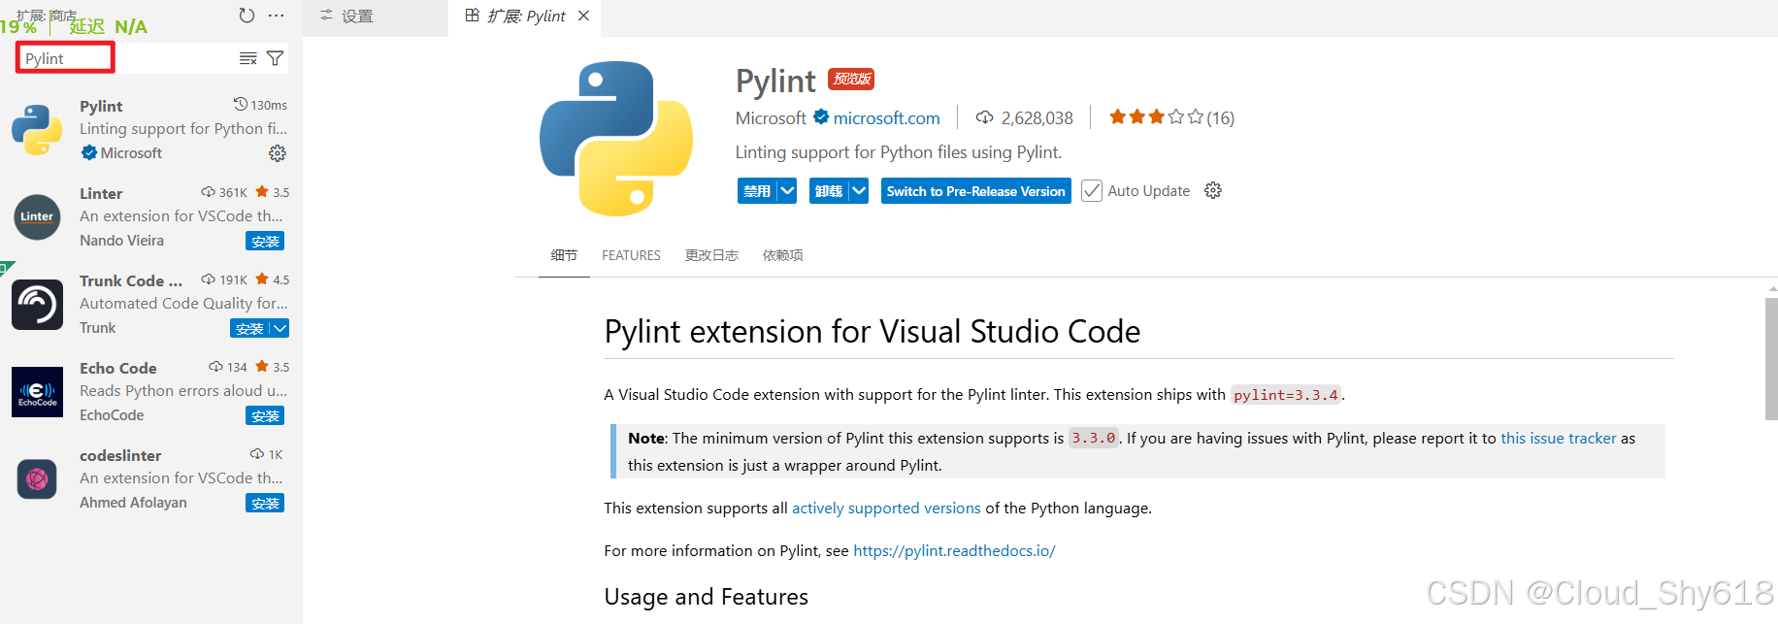1778x624 pixels.
Task: Expand the 禁用 disable dropdown arrow
Action: 787,191
